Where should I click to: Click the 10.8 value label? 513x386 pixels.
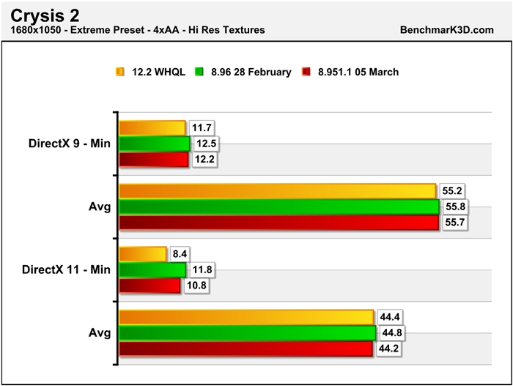coord(196,286)
